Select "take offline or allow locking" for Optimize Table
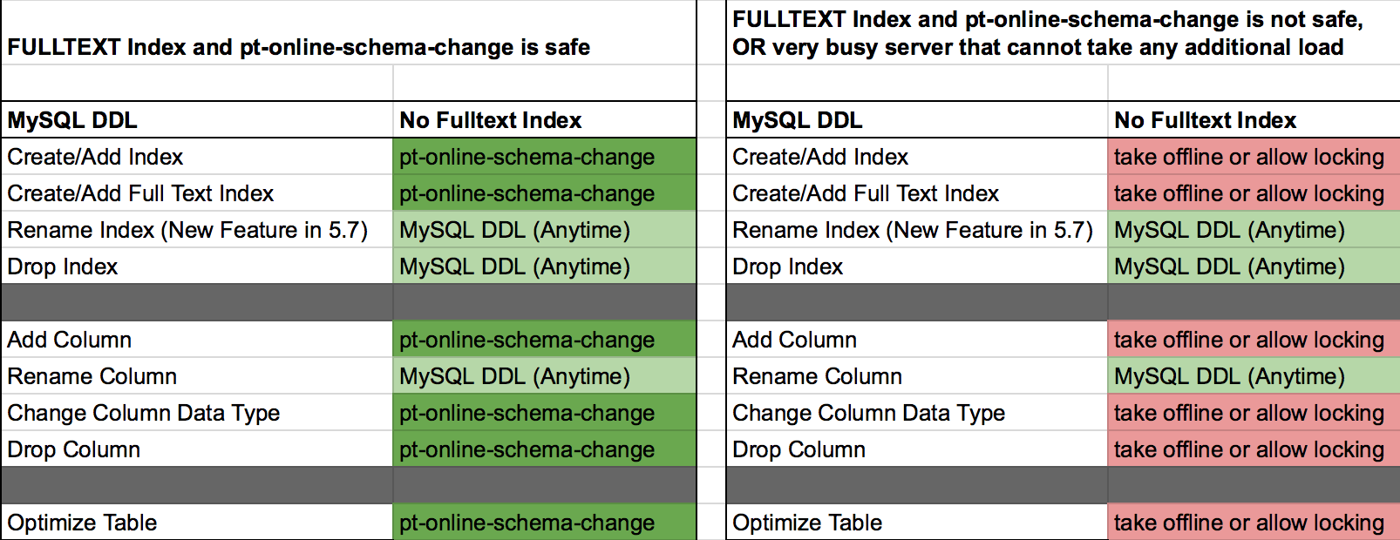This screenshot has height=540, width=1400. click(1249, 523)
